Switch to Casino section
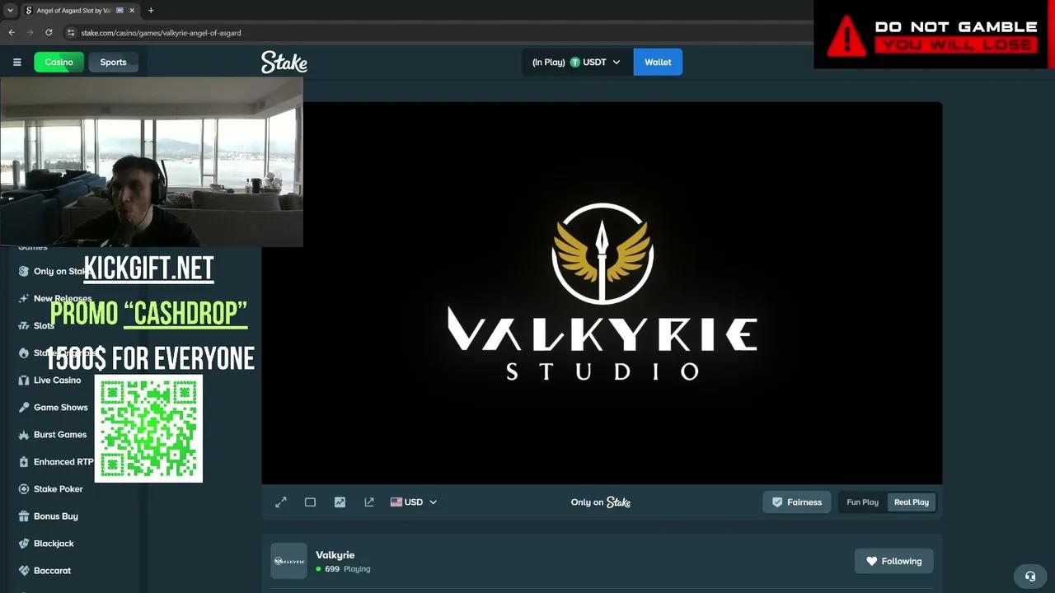1055x593 pixels. 59,62
